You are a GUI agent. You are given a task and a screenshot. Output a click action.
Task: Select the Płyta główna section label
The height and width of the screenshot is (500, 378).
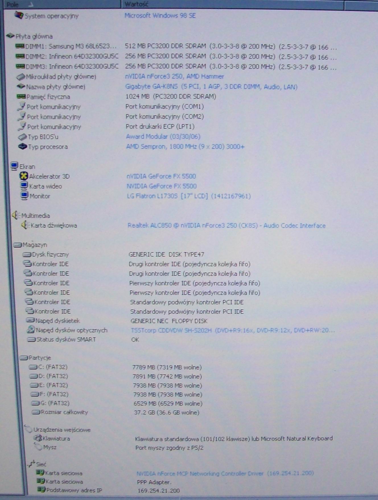[34, 36]
